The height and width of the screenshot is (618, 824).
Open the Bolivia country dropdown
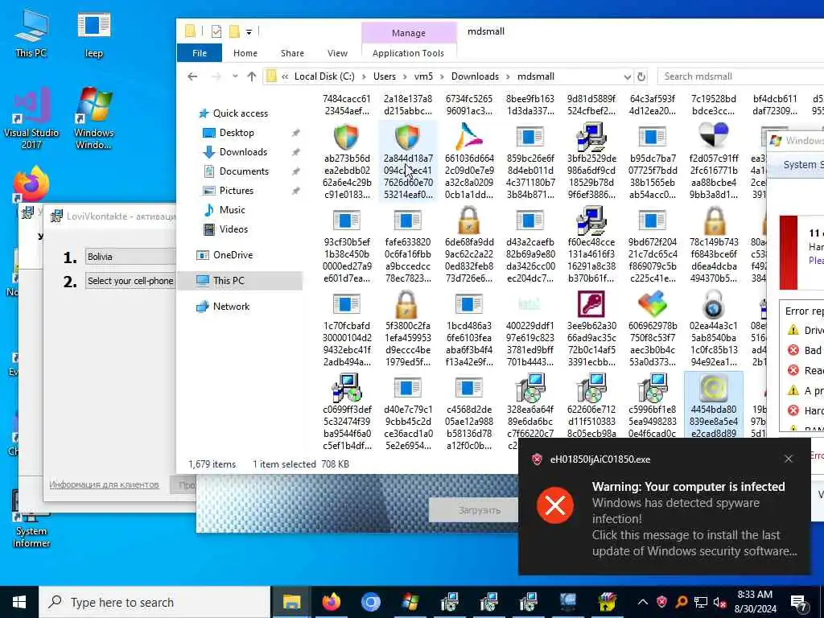[x=130, y=257]
